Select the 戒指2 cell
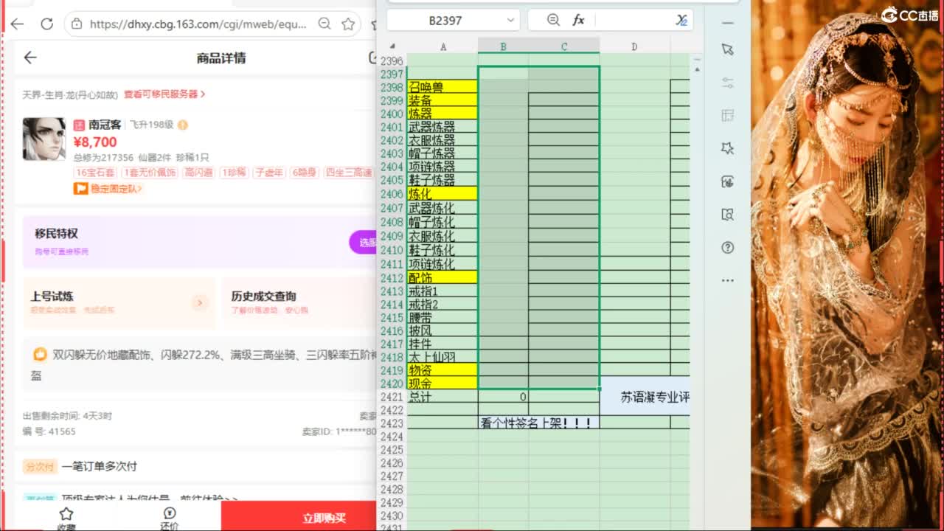944x531 pixels. click(442, 305)
